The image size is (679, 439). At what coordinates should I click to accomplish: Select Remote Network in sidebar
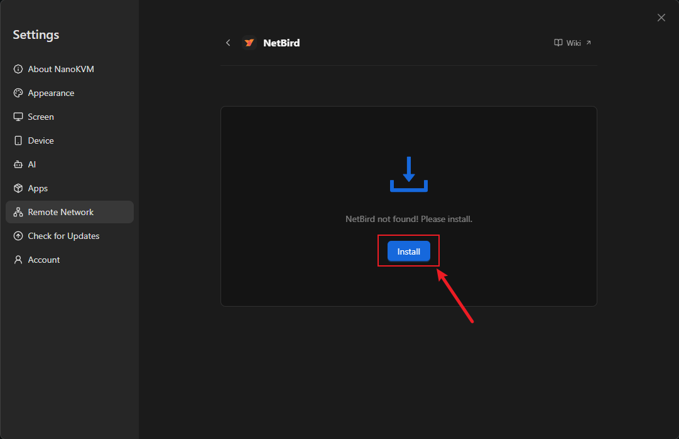pyautogui.click(x=70, y=212)
